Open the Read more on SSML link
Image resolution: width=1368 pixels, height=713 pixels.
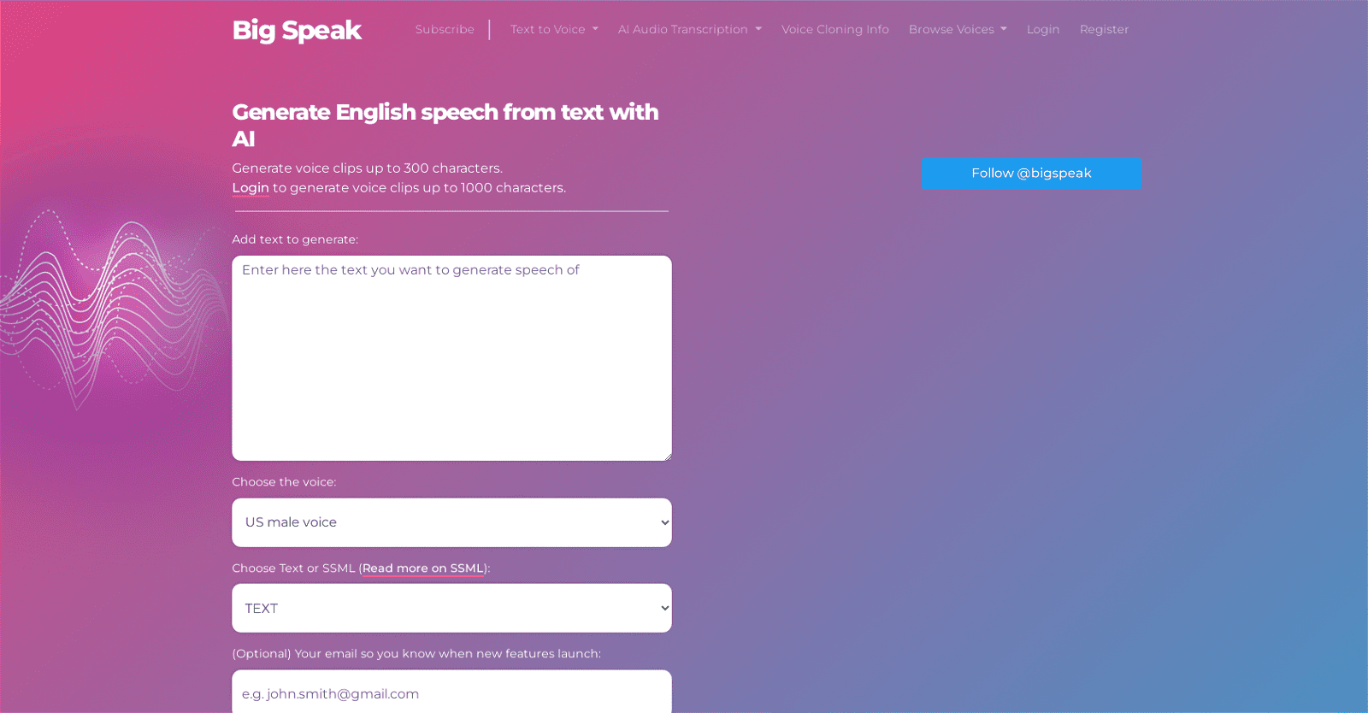pyautogui.click(x=423, y=569)
